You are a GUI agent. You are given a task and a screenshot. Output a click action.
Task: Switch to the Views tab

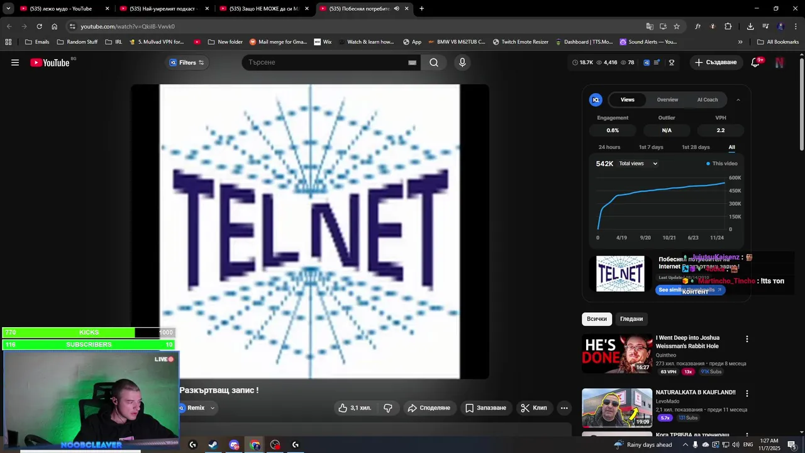coord(628,99)
